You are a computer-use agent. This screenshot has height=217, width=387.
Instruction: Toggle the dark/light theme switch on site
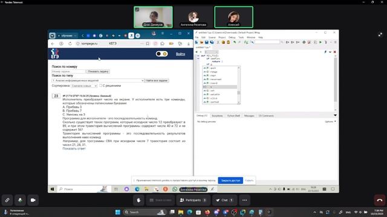point(161,54)
